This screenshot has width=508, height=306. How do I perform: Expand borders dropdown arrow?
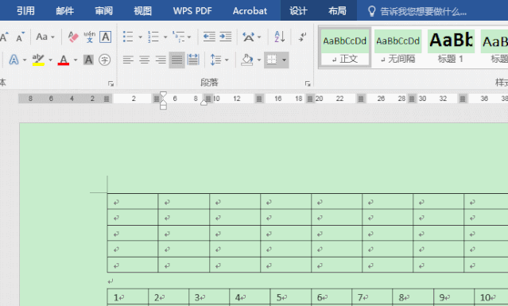click(x=284, y=60)
